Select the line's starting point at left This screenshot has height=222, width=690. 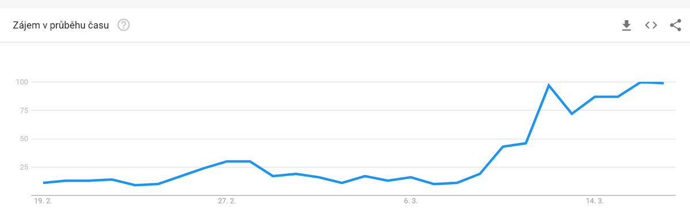click(44, 183)
